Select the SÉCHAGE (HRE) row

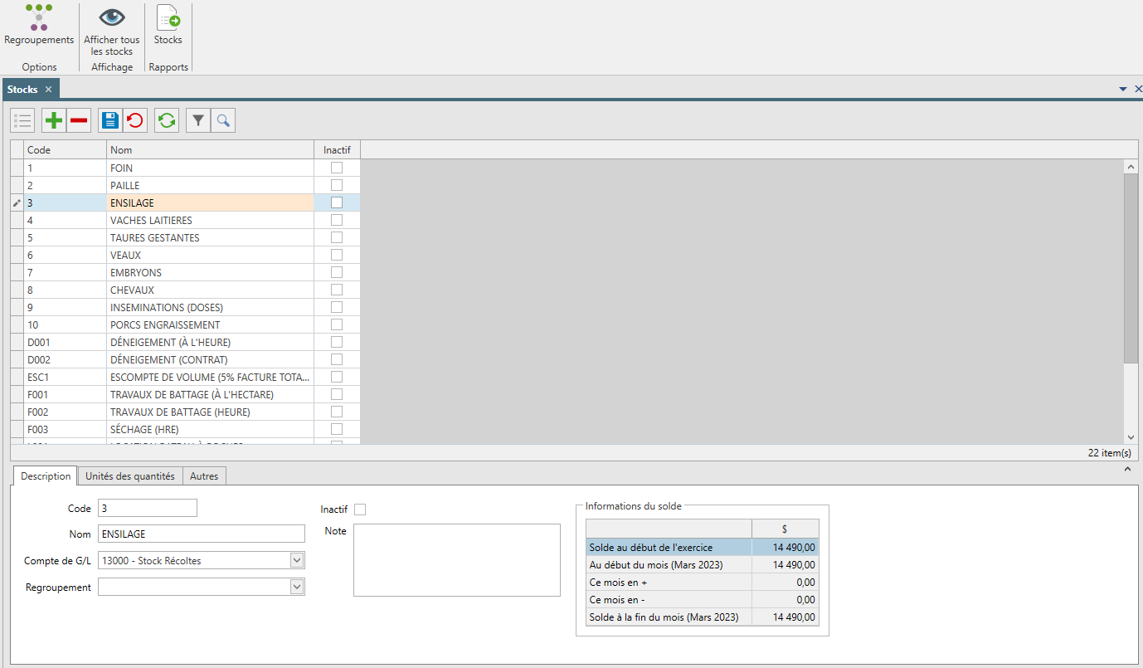point(185,429)
